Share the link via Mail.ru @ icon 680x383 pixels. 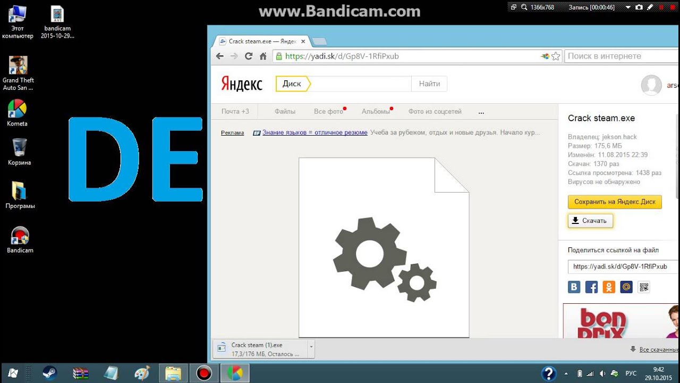pos(626,287)
